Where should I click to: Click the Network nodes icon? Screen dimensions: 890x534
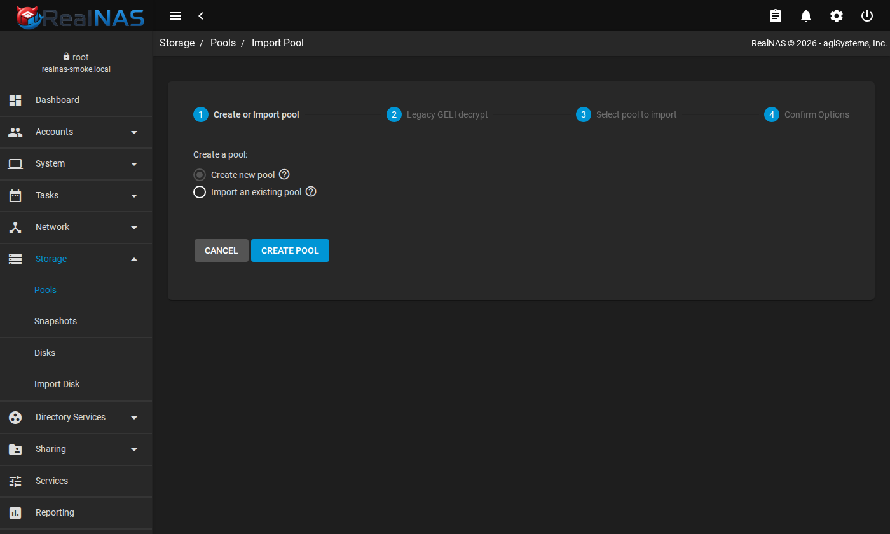15,227
